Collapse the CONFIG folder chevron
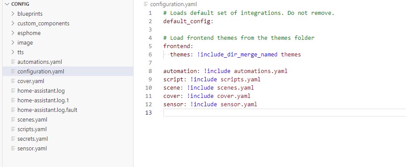This screenshot has height=167, width=406. [7, 4]
